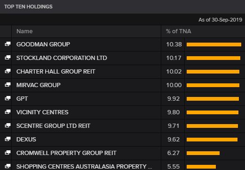245x170 pixels.
Task: Open the popup icon beside Shopping Centres Australasia Property
Action: [x=8, y=166]
